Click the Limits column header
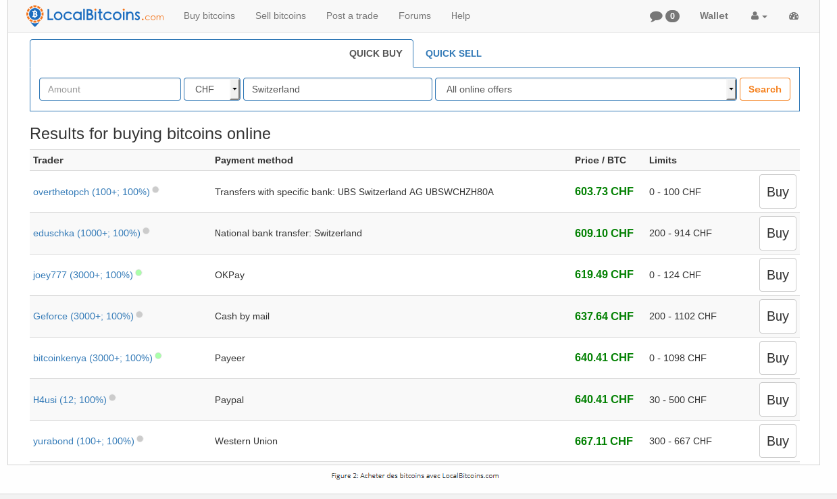This screenshot has height=499, width=837. [663, 160]
